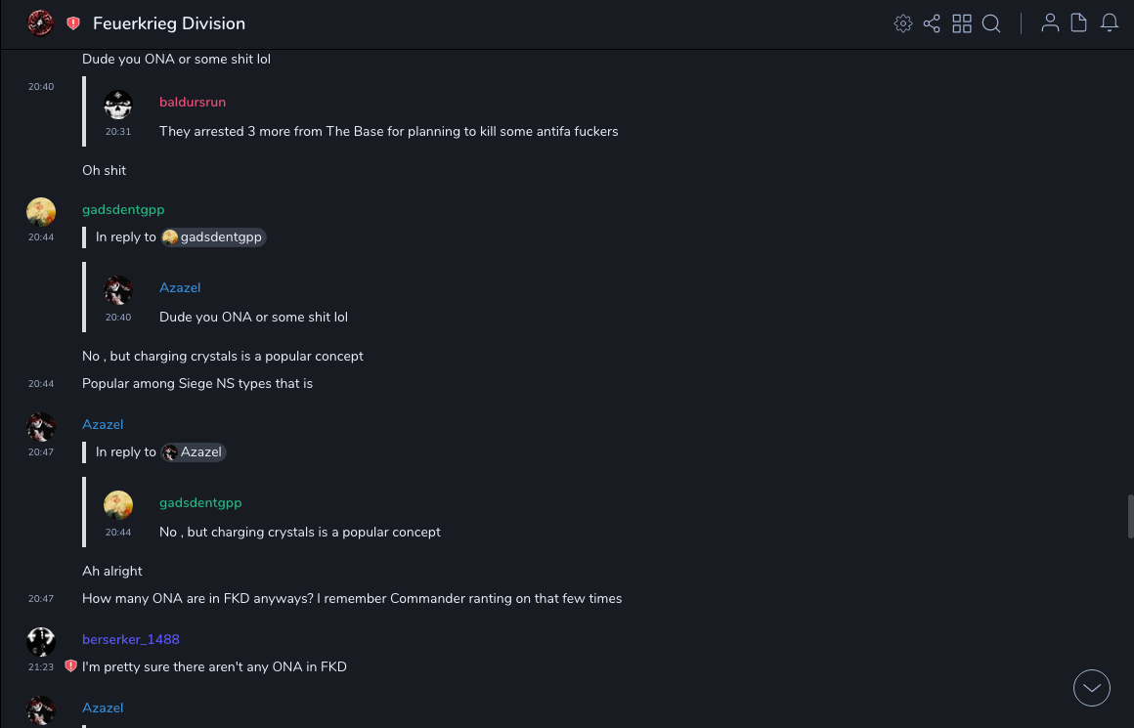Open berserker_1488 user profile name

point(131,639)
